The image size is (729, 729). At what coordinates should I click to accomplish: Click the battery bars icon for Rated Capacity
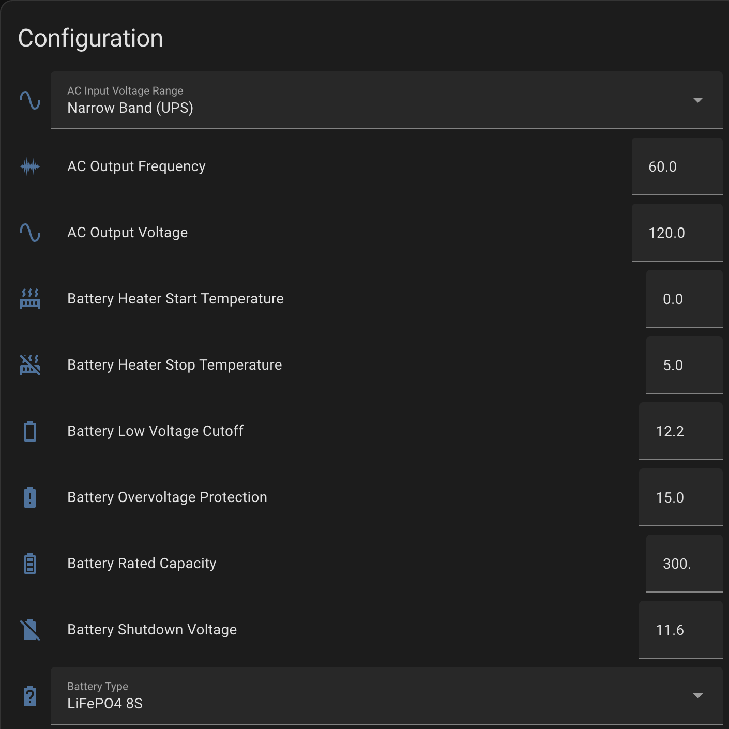pos(30,564)
